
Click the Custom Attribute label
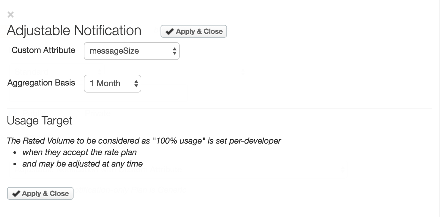click(x=43, y=50)
